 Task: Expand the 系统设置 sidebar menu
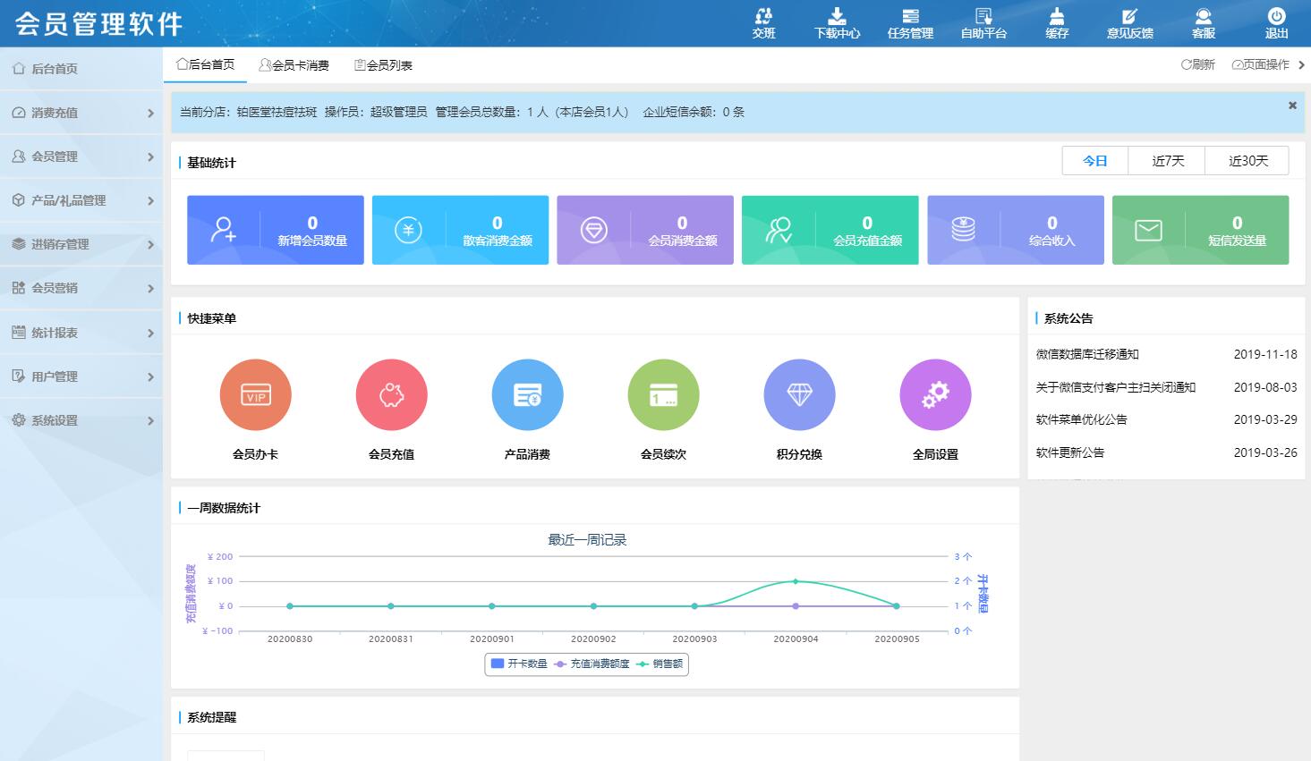[x=81, y=420]
